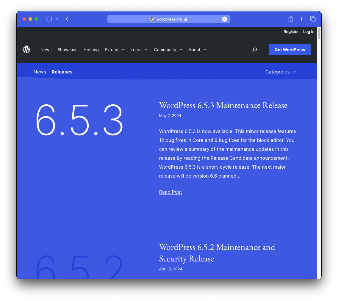
Task: Click the WordPress logo in the header
Action: point(26,50)
